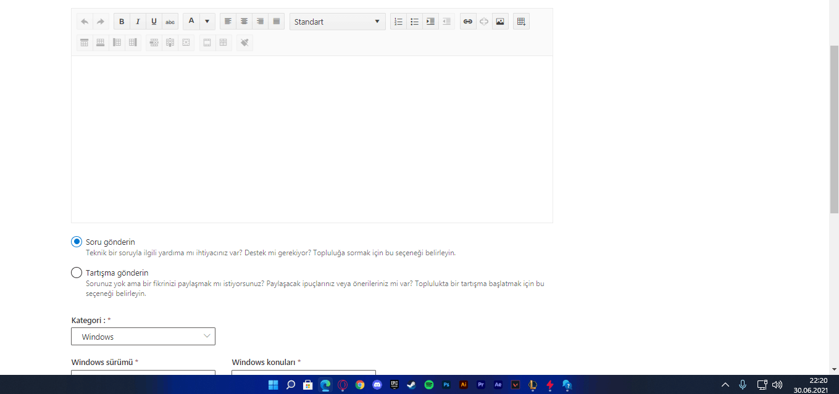Image resolution: width=839 pixels, height=394 pixels.
Task: Launch Premiere Pro from taskbar
Action: click(481, 385)
